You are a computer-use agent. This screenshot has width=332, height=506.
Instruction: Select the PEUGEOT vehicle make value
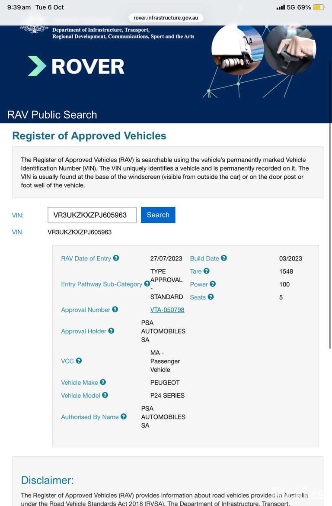(x=165, y=382)
